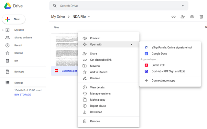Click the folder icon beside Move to
Viewport: 207px width, 129px height.
coord(85,66)
